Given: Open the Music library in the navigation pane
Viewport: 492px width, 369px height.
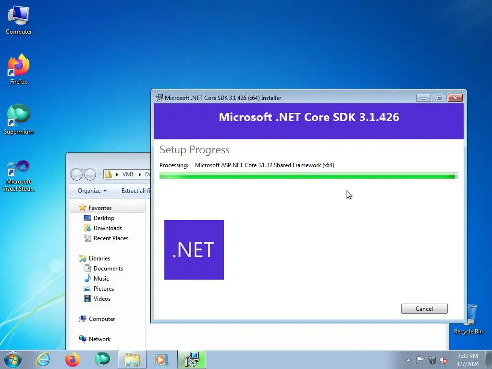Looking at the screenshot, I should 101,279.
